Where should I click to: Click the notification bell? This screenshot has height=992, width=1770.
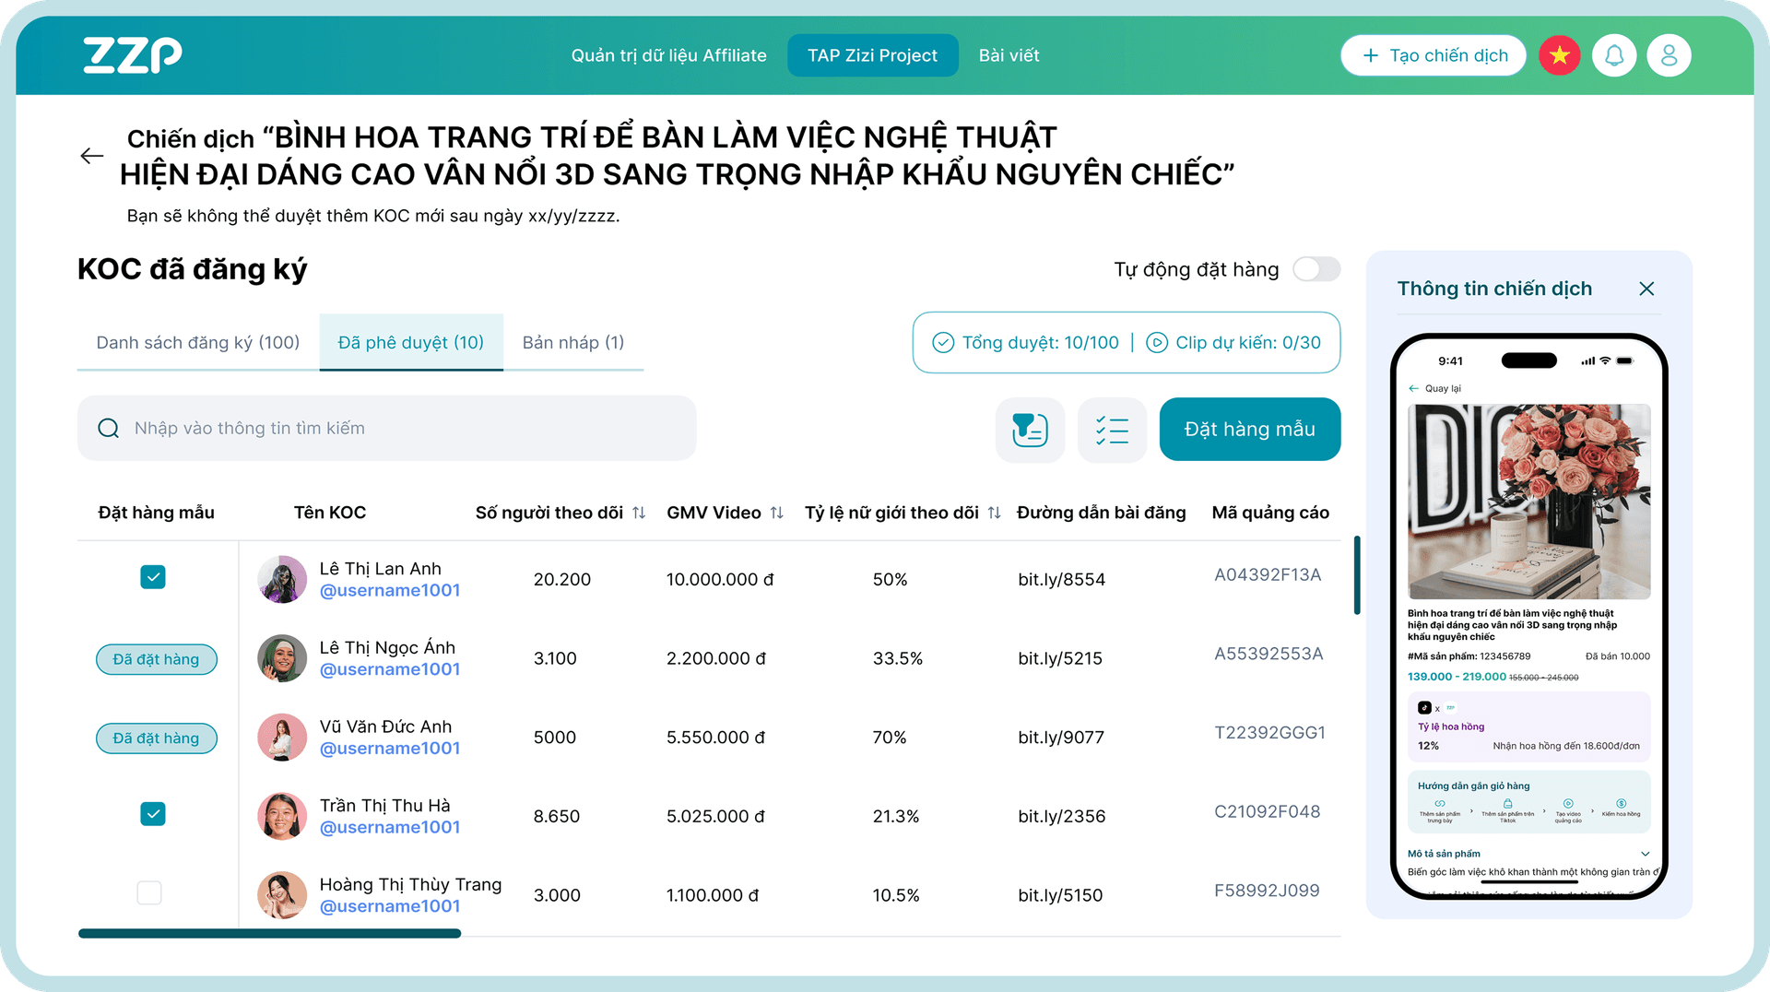pos(1614,55)
